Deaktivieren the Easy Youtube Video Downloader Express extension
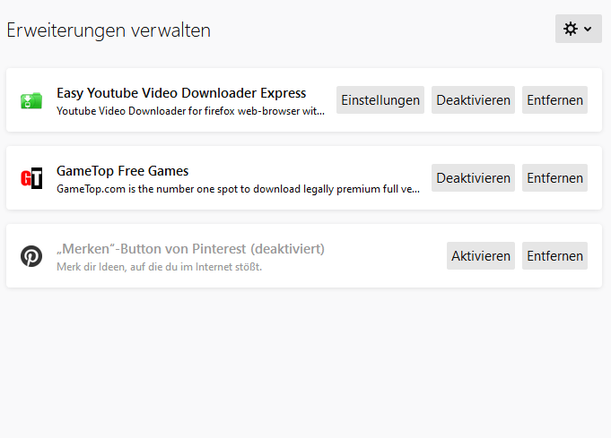 coord(473,100)
